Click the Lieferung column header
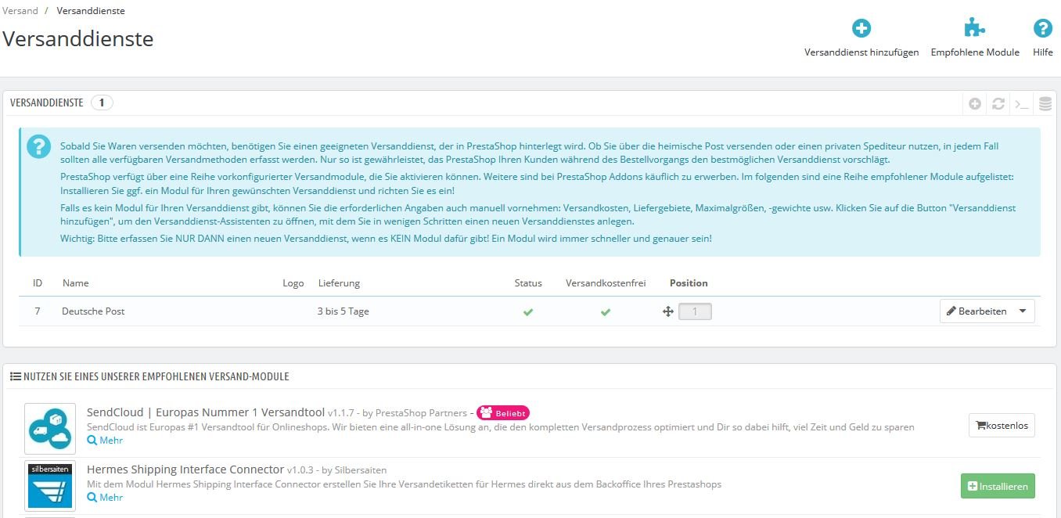Screen dimensions: 1061x518 (x=339, y=283)
